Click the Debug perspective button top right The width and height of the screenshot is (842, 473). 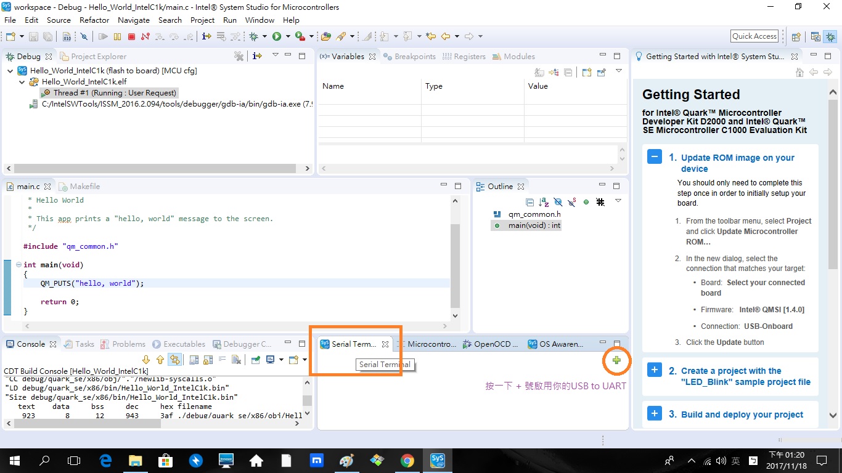pyautogui.click(x=830, y=36)
